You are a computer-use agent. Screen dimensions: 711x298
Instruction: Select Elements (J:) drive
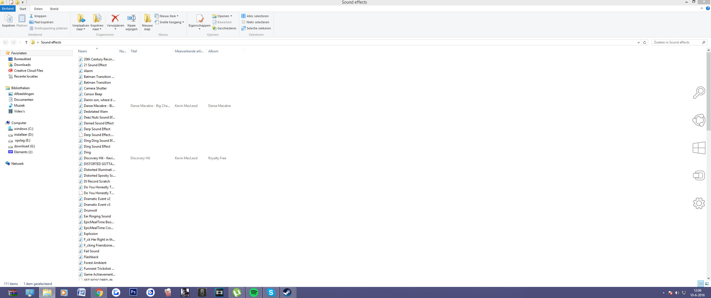click(x=23, y=152)
